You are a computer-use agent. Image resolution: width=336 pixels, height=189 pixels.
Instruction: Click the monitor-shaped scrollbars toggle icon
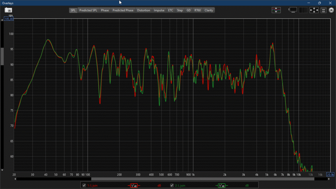[293, 10]
